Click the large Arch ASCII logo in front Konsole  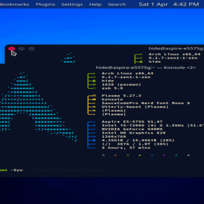pos(38,107)
